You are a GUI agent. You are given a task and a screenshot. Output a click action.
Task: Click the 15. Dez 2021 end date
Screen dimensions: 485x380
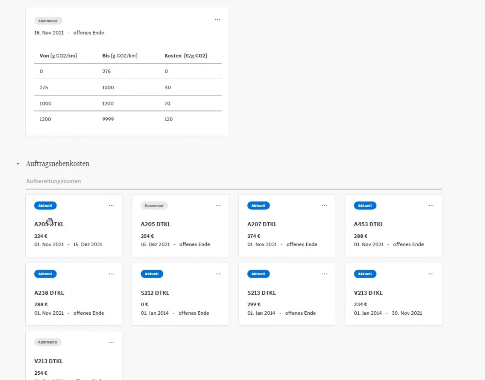[88, 245]
